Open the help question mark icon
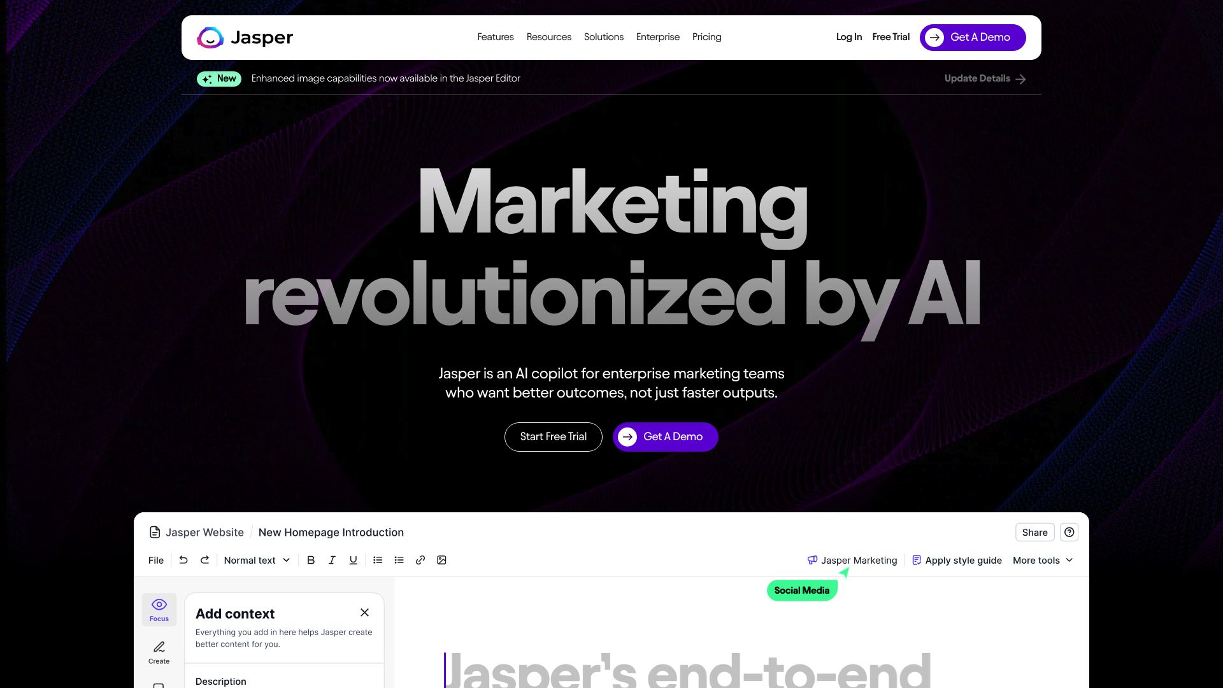Viewport: 1223px width, 688px height. click(1069, 532)
